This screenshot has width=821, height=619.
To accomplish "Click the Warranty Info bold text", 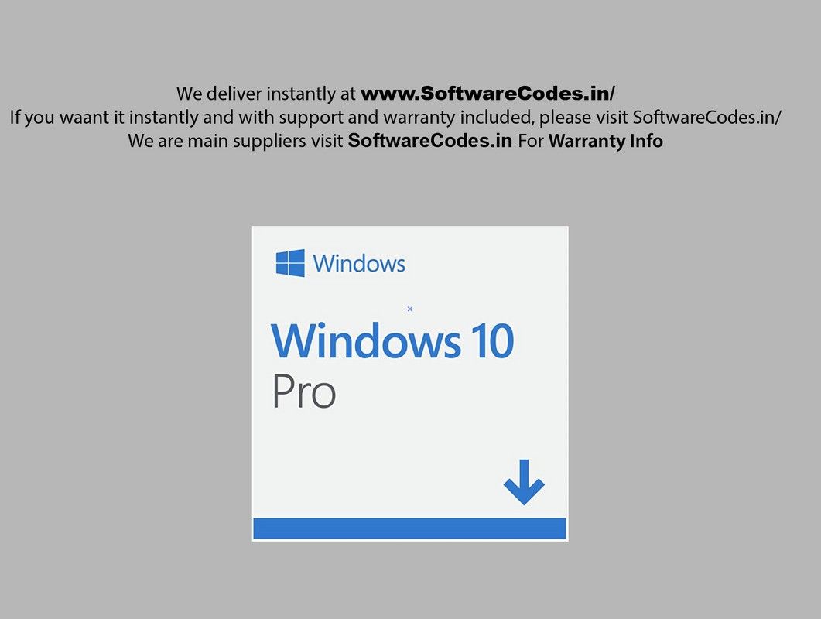I will (x=606, y=140).
